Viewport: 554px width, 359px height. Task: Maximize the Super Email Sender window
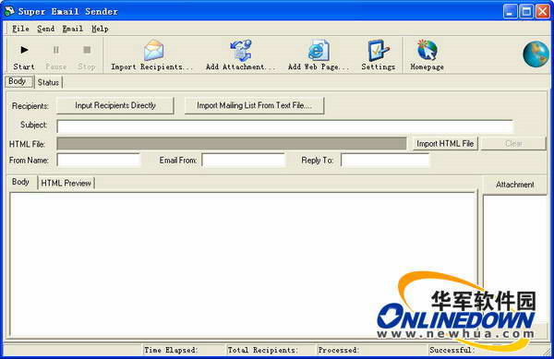click(526, 11)
